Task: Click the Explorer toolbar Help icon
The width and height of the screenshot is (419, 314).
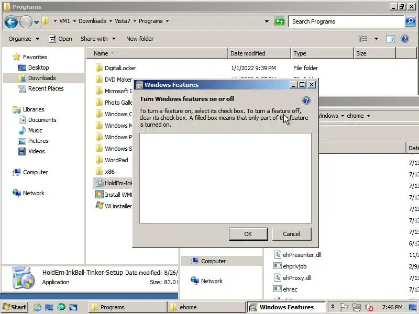Action: pyautogui.click(x=405, y=39)
